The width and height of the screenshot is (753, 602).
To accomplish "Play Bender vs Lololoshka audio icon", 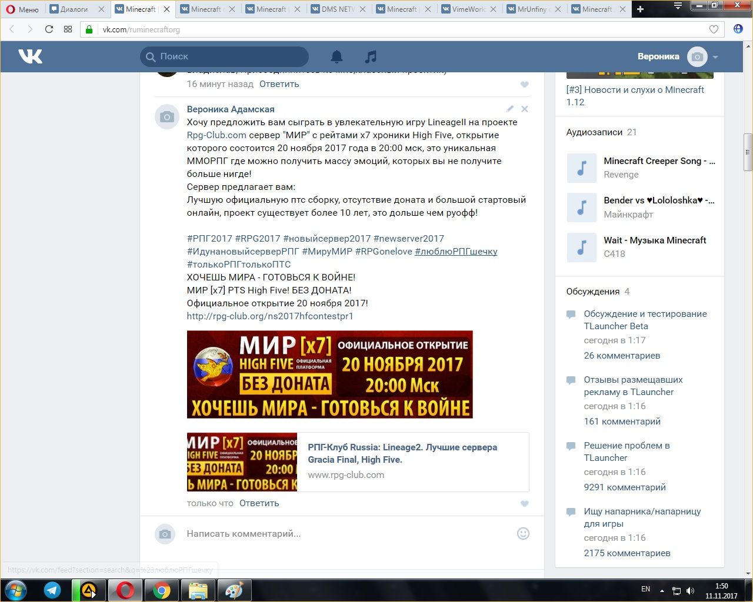I will coord(582,207).
